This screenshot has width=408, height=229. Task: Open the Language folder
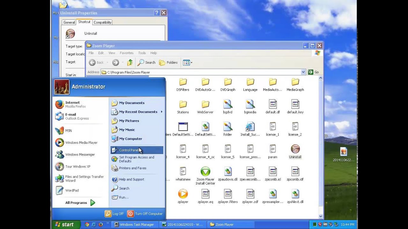pyautogui.click(x=250, y=85)
